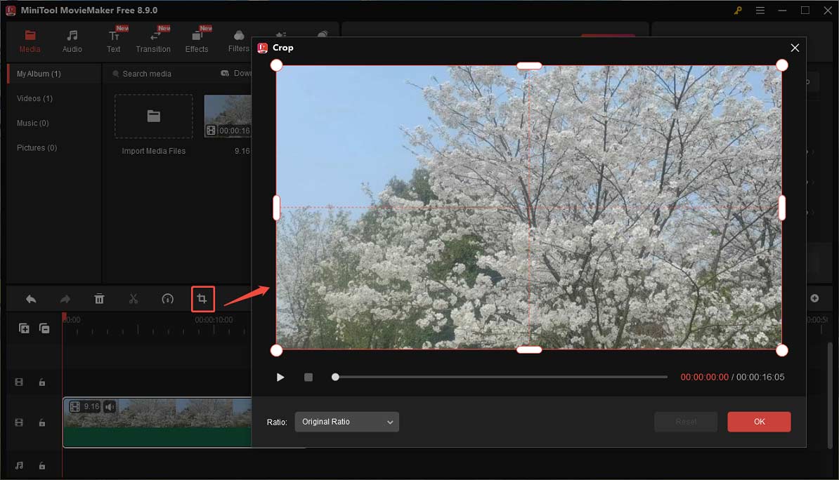Toggle lock on the music track
Screen dimensions: 839x480
point(41,465)
